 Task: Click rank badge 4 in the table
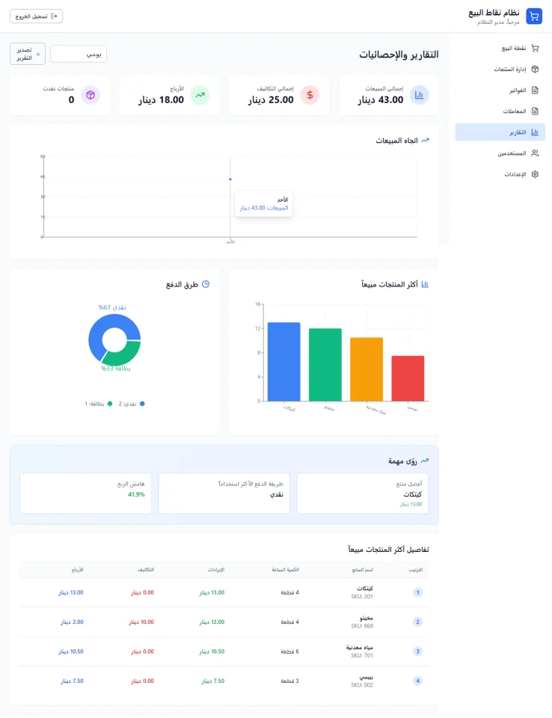pyautogui.click(x=417, y=681)
